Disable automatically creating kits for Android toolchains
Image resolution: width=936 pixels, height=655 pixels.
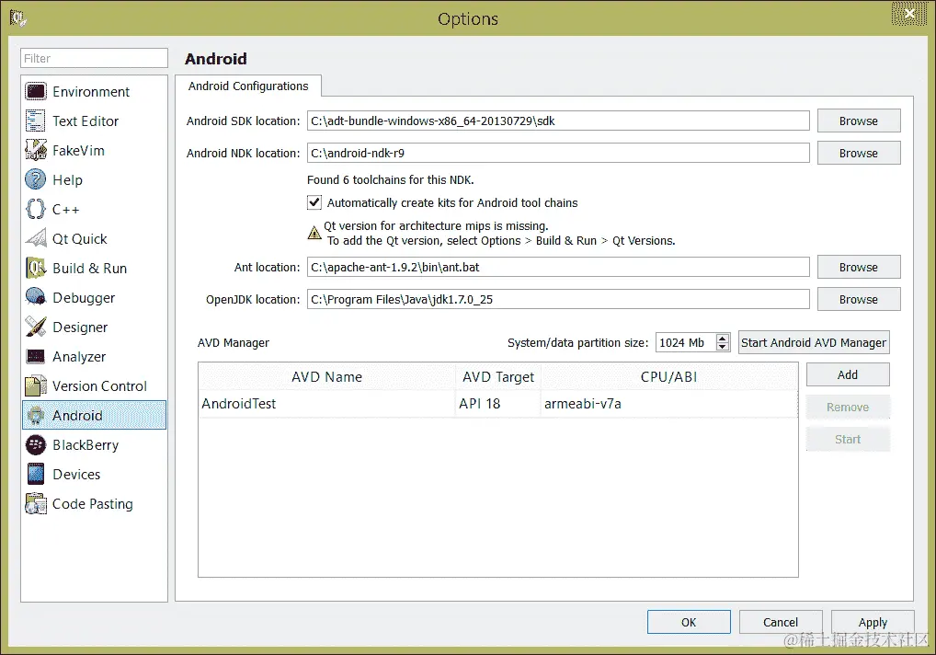pyautogui.click(x=314, y=202)
